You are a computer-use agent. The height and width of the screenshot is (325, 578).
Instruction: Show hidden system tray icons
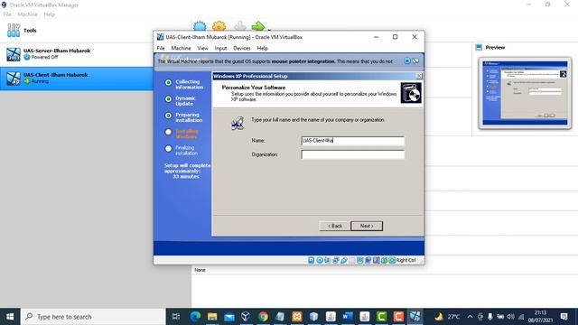point(470,317)
